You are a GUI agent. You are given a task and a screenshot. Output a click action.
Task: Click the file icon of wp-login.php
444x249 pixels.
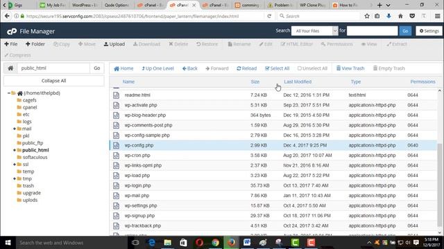tap(116, 185)
